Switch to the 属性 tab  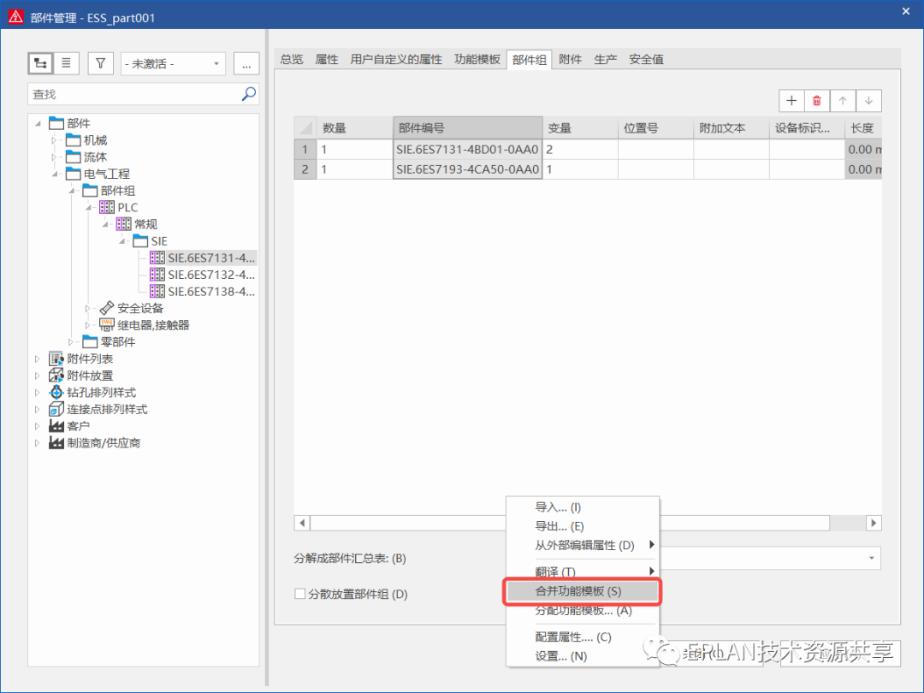point(326,59)
